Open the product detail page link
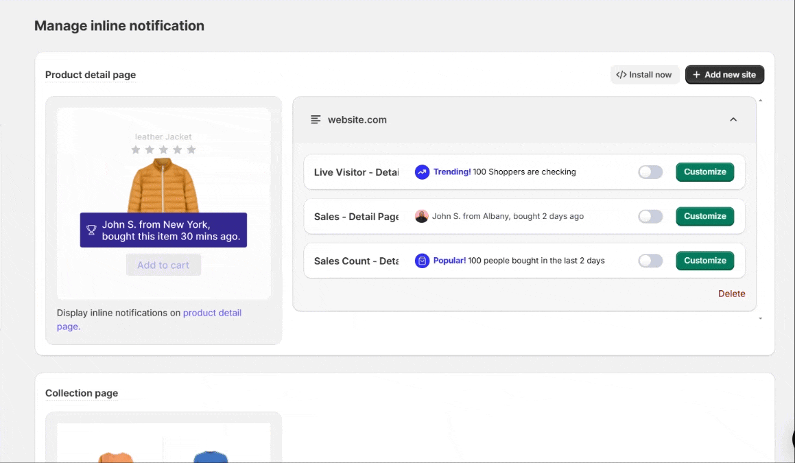Viewport: 795px width, 463px height. (212, 313)
